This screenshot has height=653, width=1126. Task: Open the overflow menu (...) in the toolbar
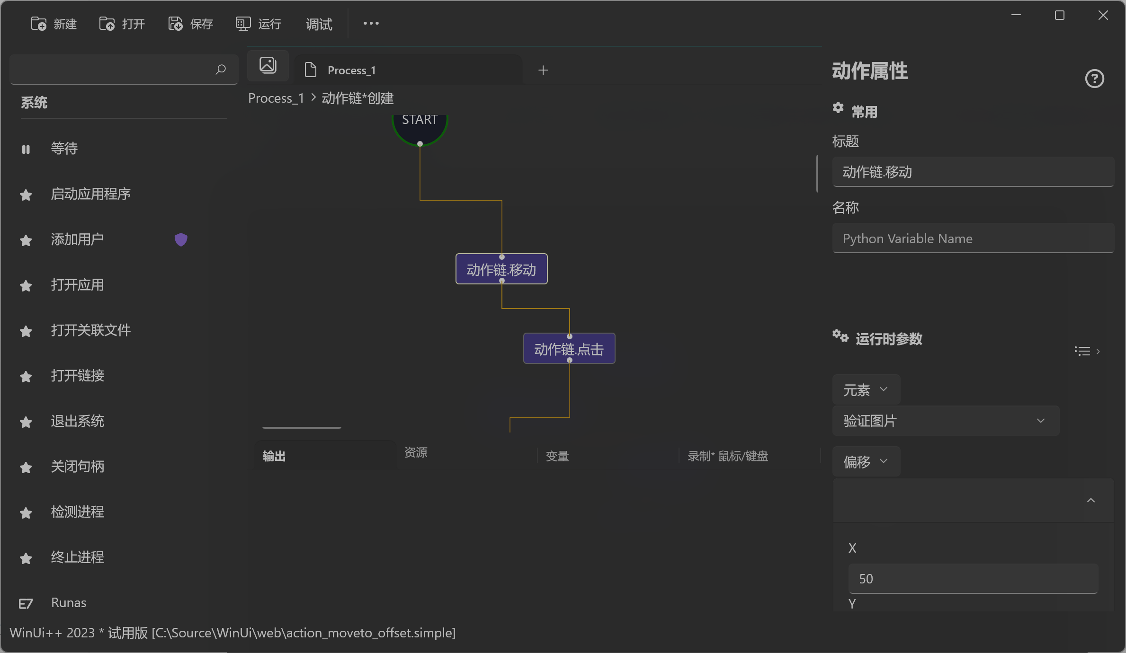pyautogui.click(x=370, y=23)
